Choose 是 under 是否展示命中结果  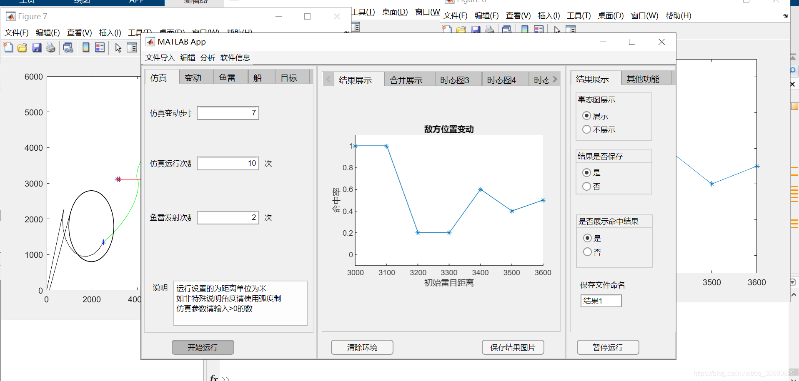[x=587, y=238]
